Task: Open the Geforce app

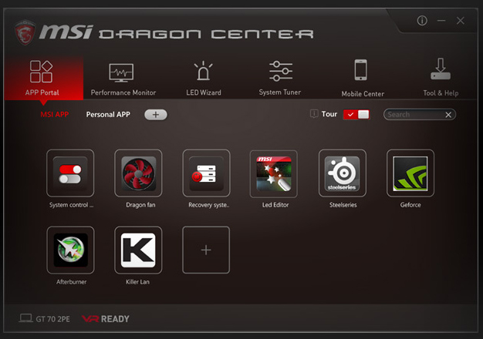Action: (x=410, y=173)
